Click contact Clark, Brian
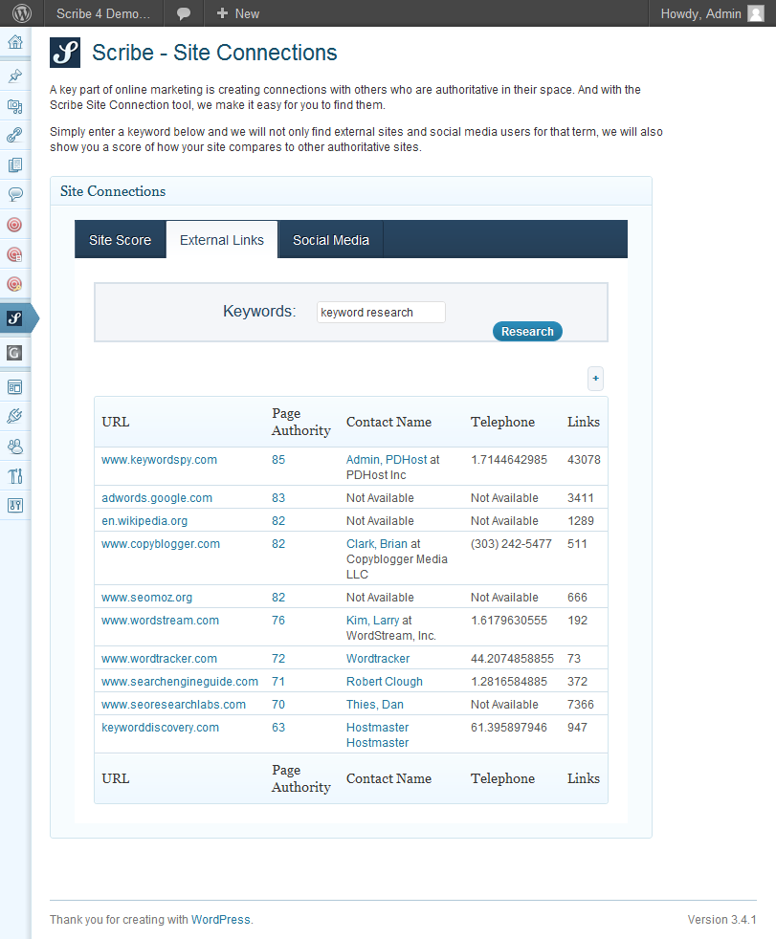Screen dimensions: 776x939 coord(377,544)
